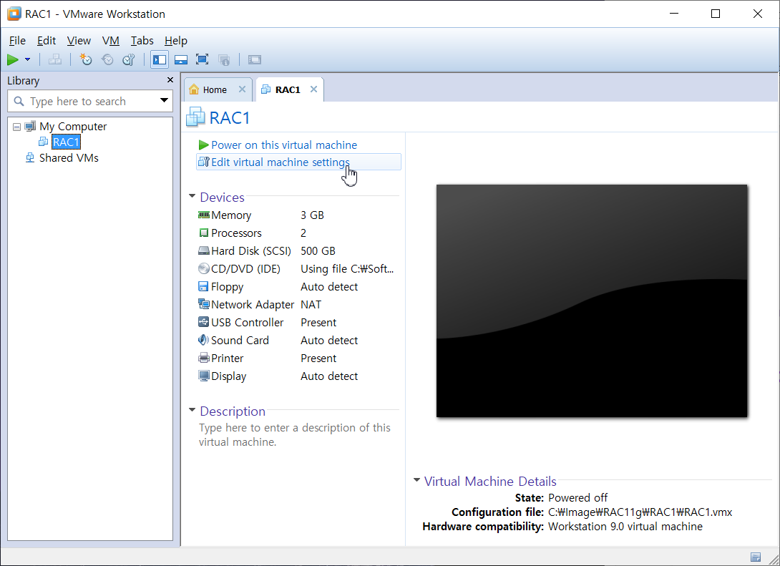780x566 pixels.
Task: Click the USB Controller device icon
Action: (203, 322)
